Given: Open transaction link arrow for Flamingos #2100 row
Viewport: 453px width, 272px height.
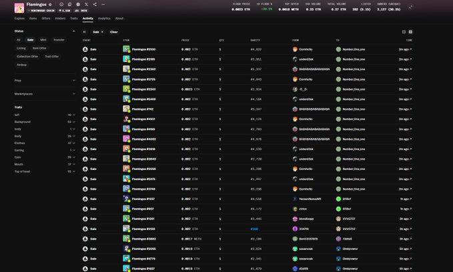Looking at the screenshot, I should [411, 49].
